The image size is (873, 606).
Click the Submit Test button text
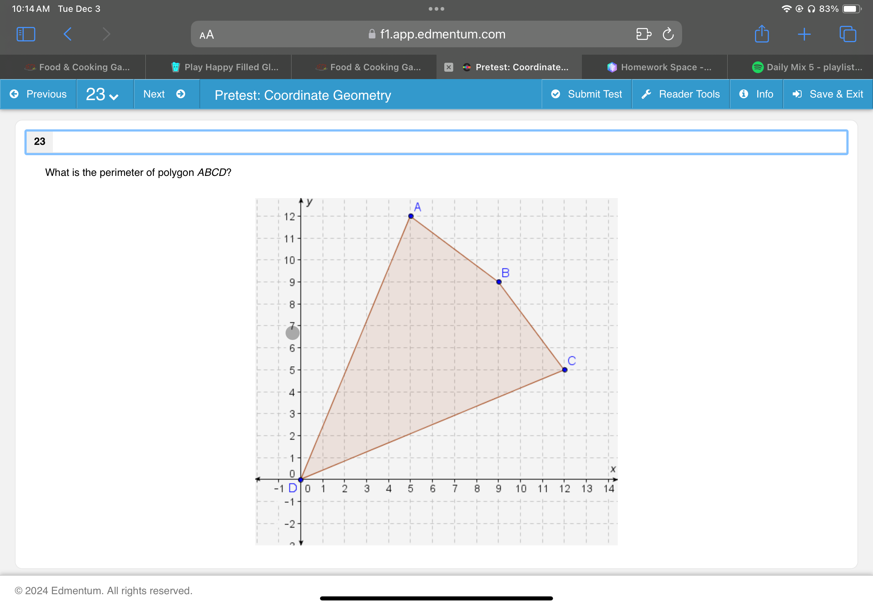(595, 94)
